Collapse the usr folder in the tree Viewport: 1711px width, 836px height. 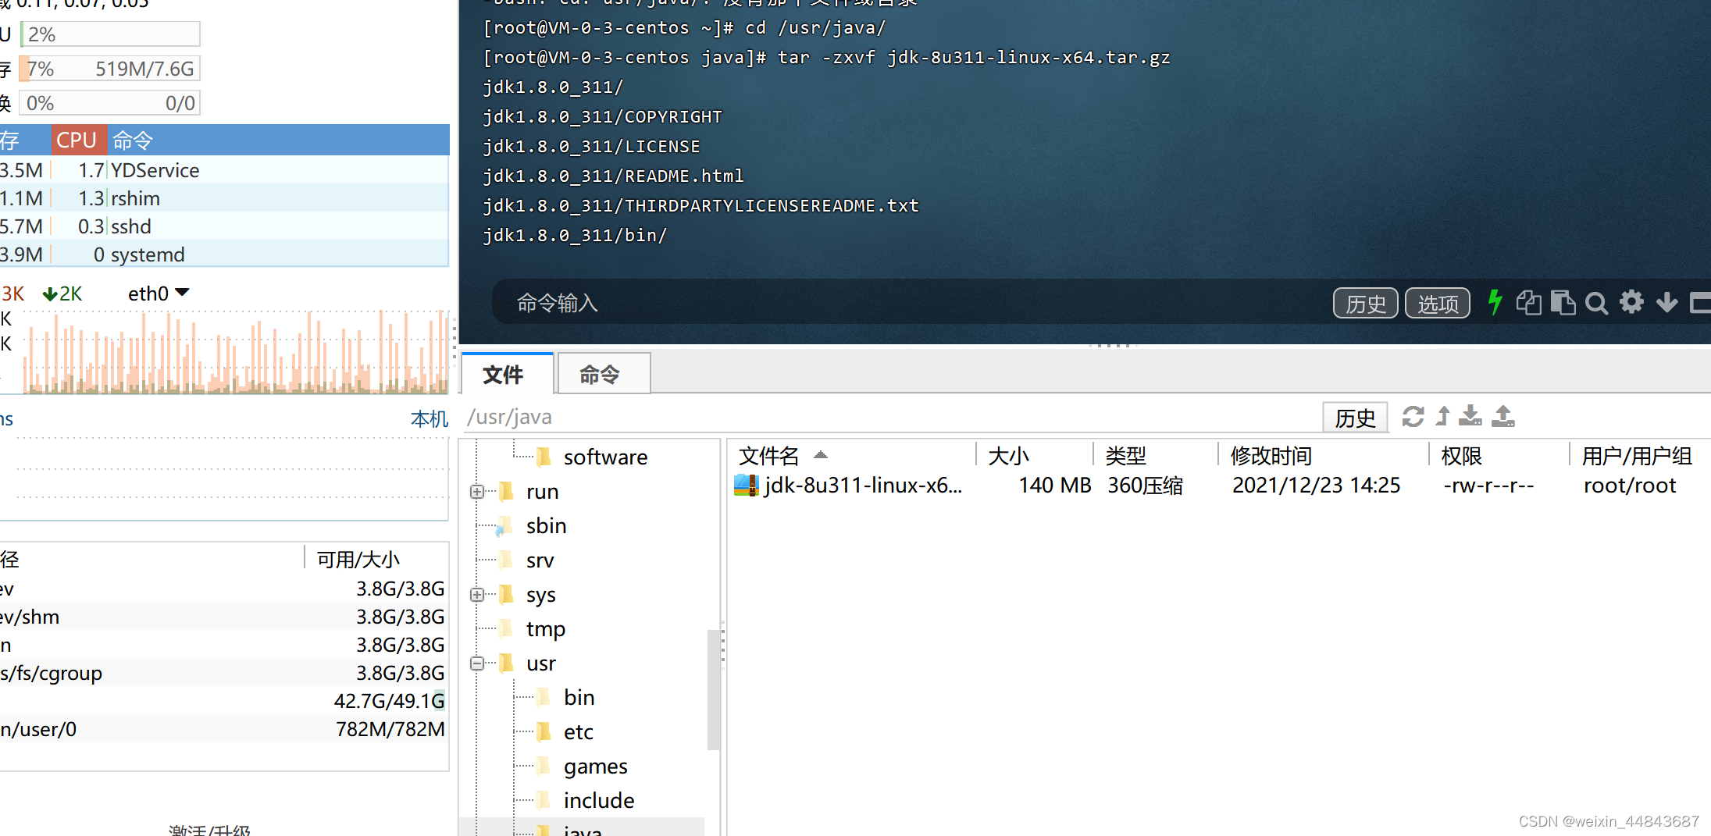pos(477,663)
